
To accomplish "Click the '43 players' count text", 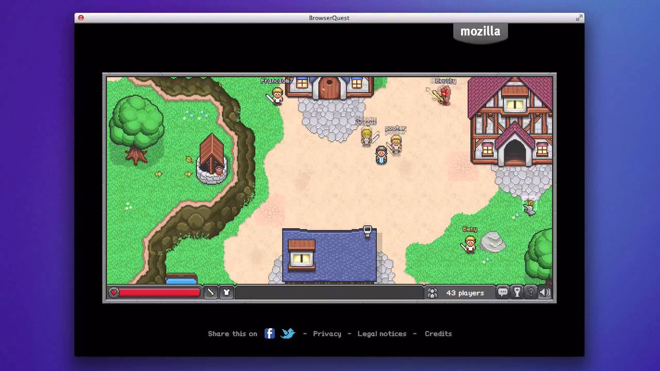I will coord(465,293).
